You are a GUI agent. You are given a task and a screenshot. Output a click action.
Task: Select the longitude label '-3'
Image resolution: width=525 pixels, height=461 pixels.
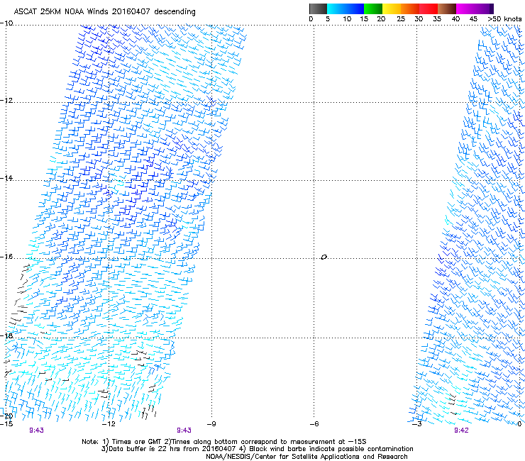(x=417, y=424)
